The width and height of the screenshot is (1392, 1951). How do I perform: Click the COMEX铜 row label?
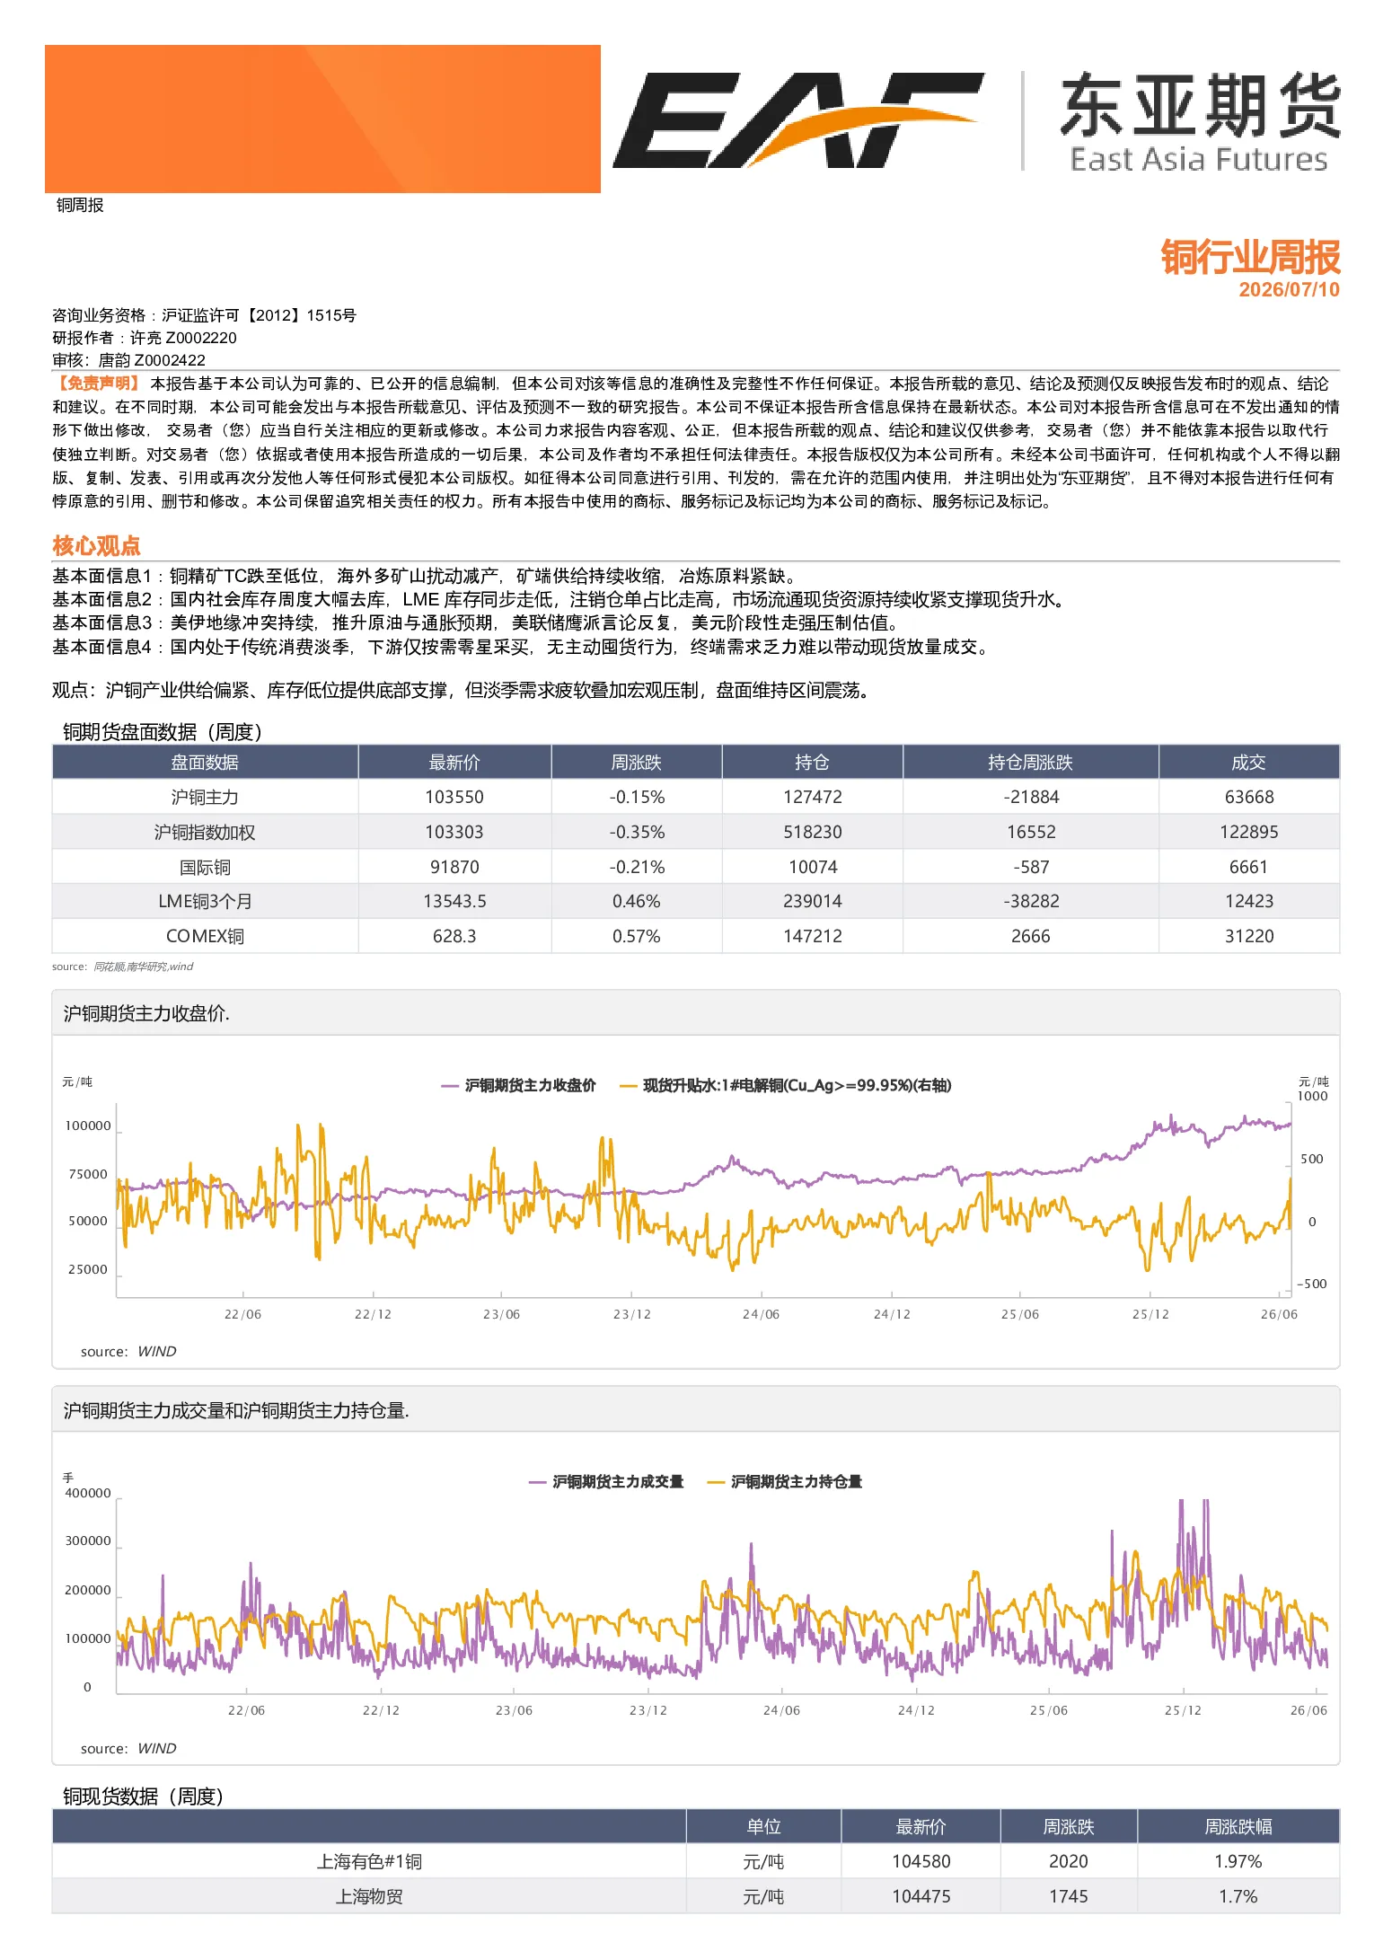[x=205, y=936]
